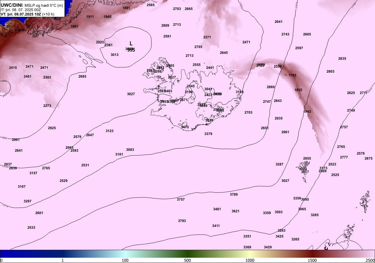Select freezing level value 3285
Image resolution: width=375 pixels, height=263 pixels.
tap(315, 215)
